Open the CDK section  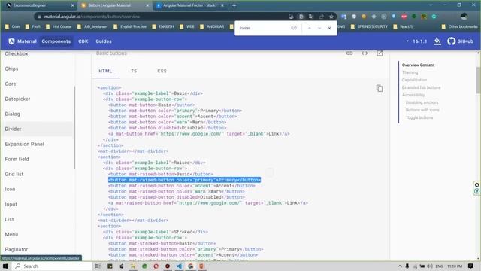(83, 41)
